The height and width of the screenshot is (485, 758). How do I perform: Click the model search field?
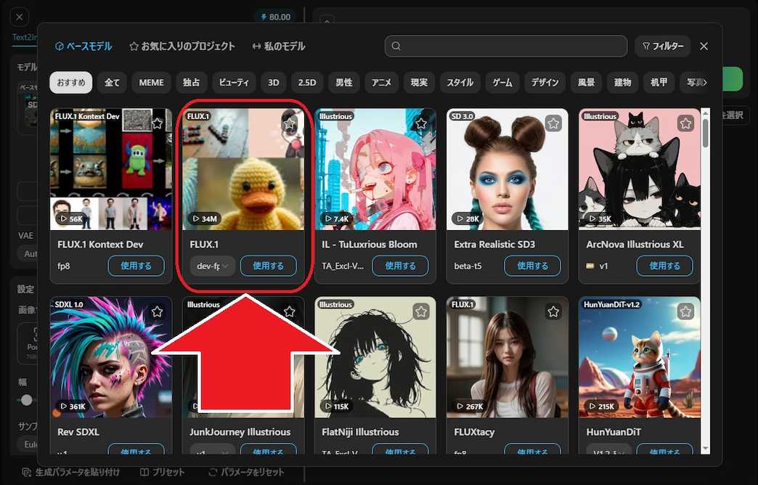click(505, 46)
